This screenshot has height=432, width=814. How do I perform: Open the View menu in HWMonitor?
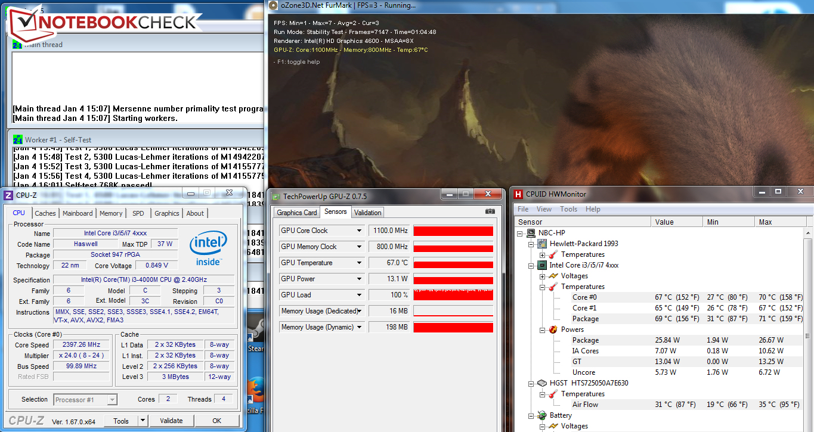[x=544, y=209]
